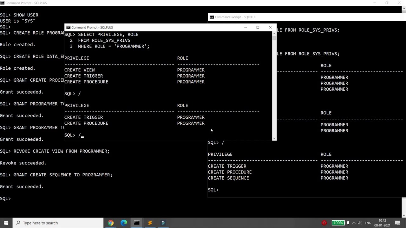Screen dimensions: 406x228
Task: Click the 'SHOW USER' command line
Action: 19,15
